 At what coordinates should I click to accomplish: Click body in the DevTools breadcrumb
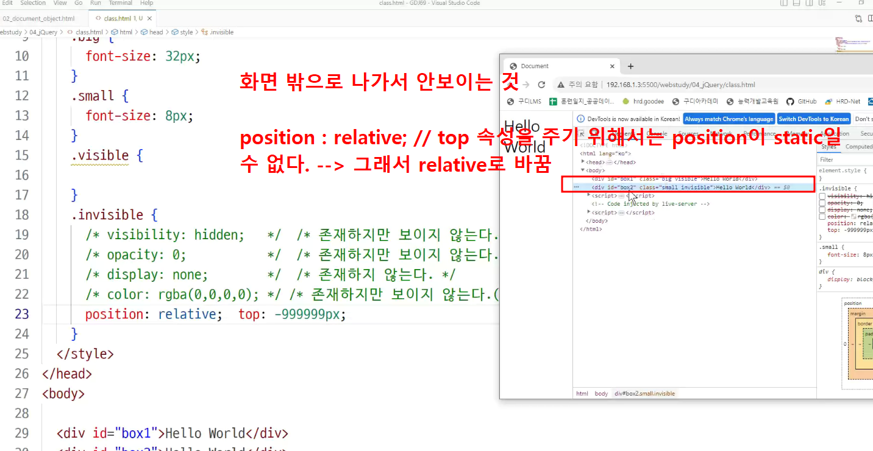point(601,394)
